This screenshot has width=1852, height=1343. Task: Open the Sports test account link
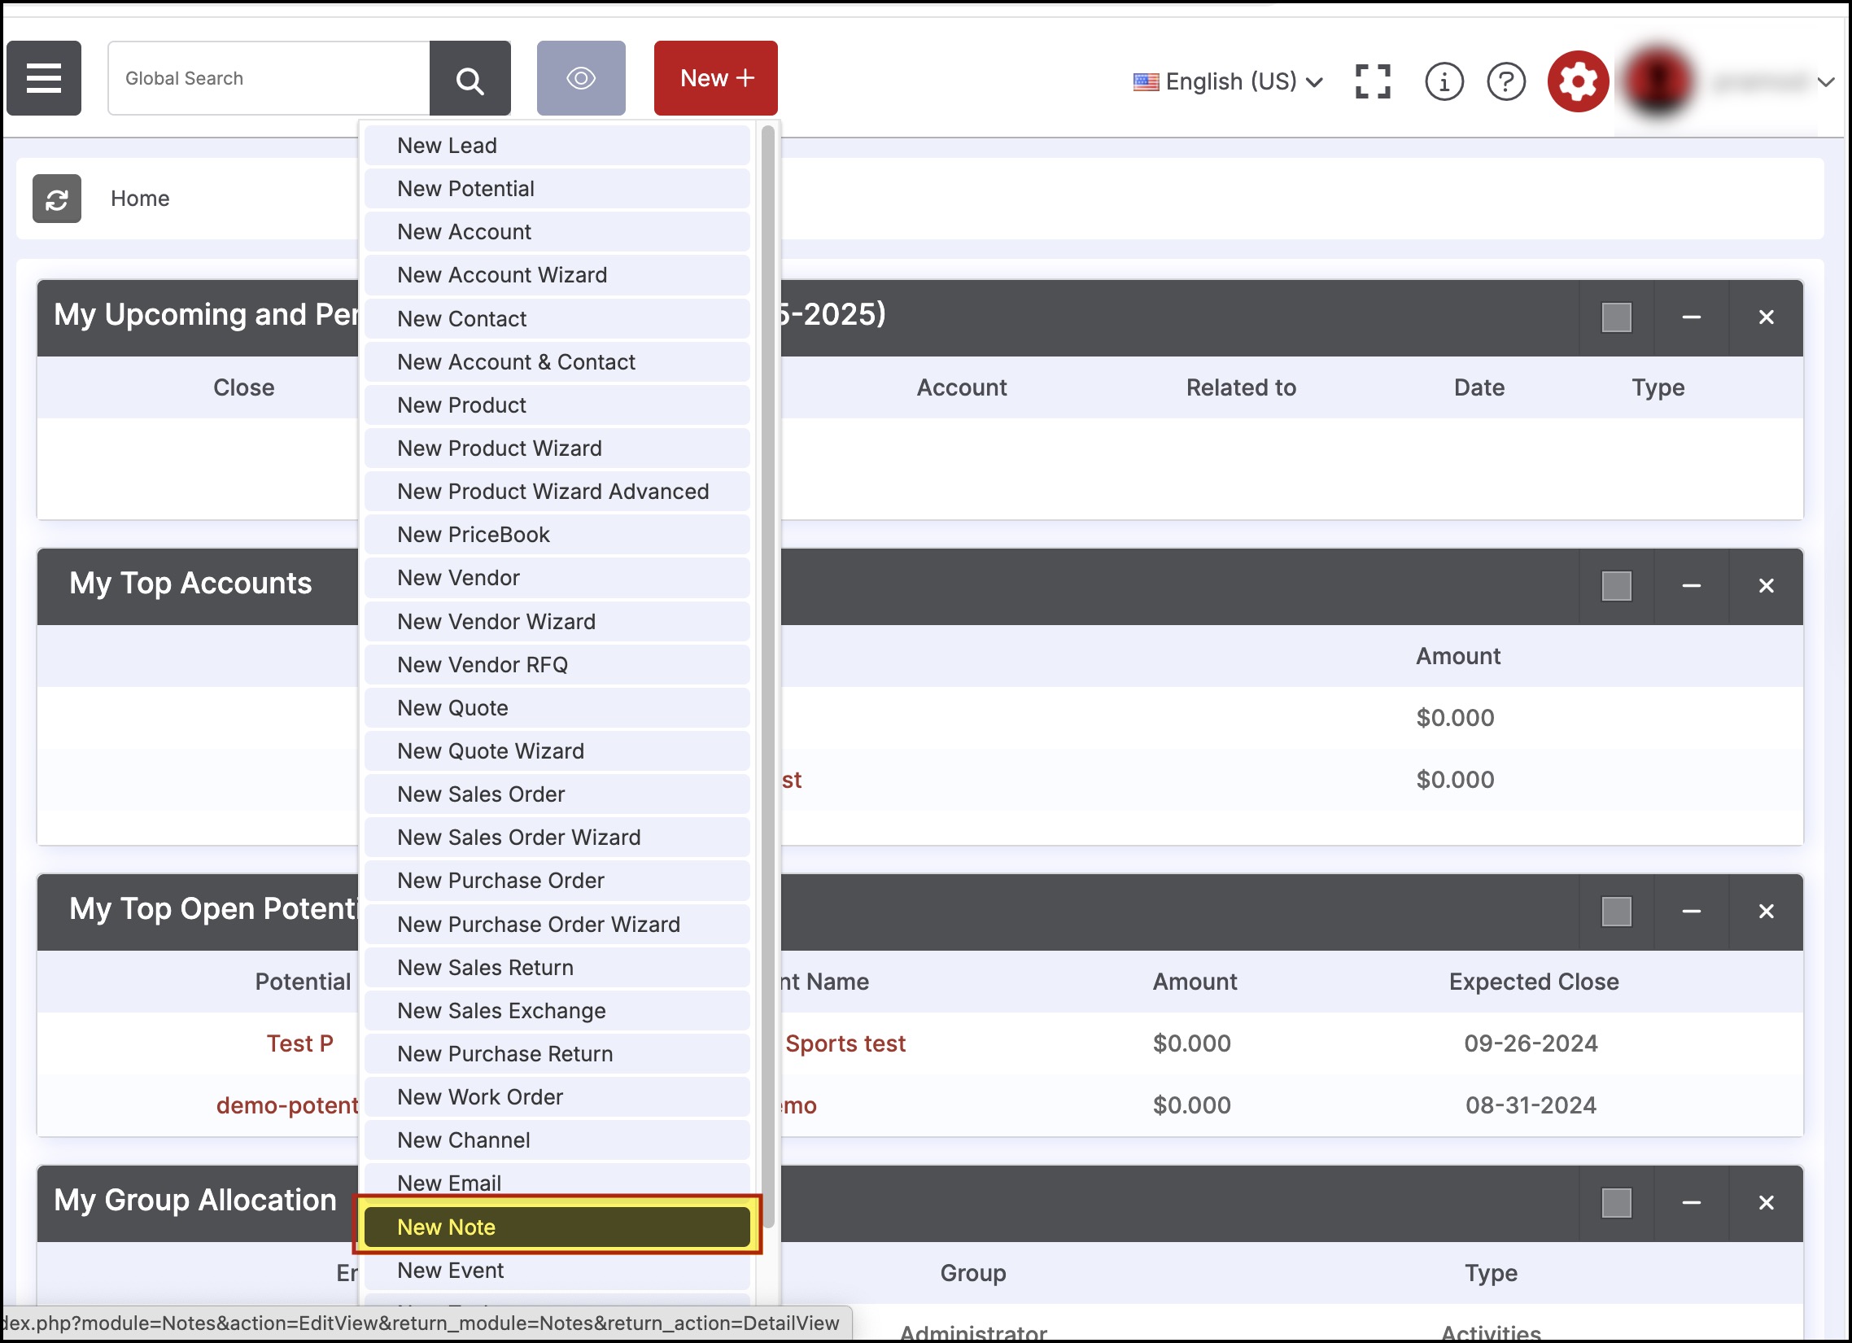coord(845,1043)
